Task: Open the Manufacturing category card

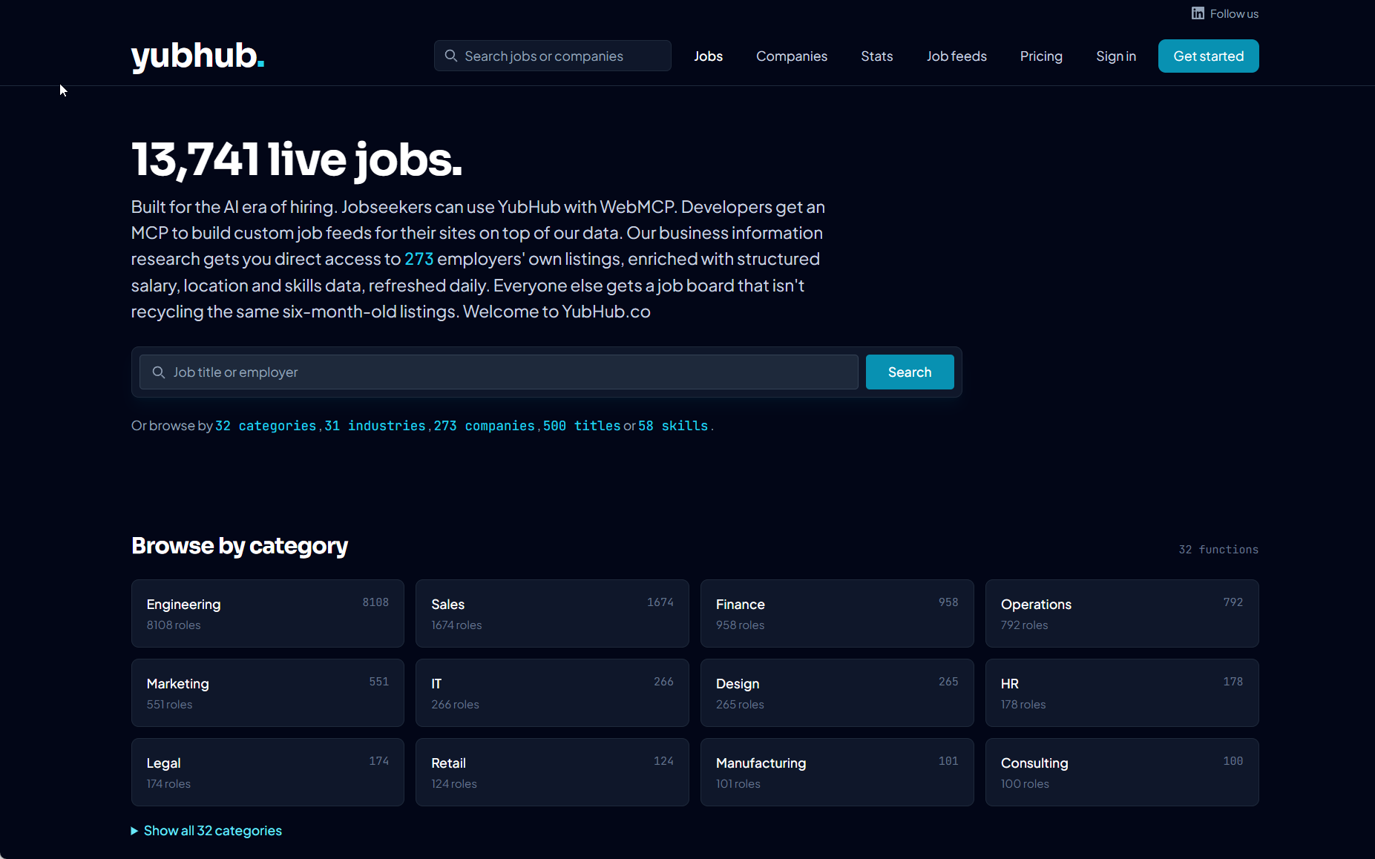Action: tap(836, 771)
